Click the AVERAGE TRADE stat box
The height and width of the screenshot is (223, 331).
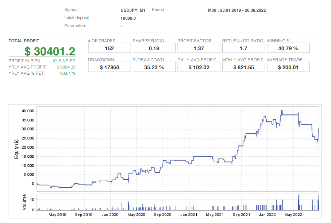click(x=288, y=67)
